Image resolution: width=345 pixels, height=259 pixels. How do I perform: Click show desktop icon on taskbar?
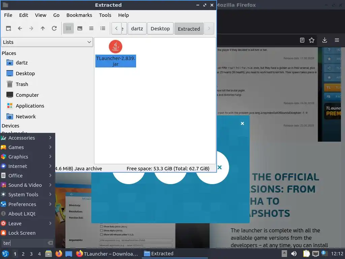(x=69, y=254)
